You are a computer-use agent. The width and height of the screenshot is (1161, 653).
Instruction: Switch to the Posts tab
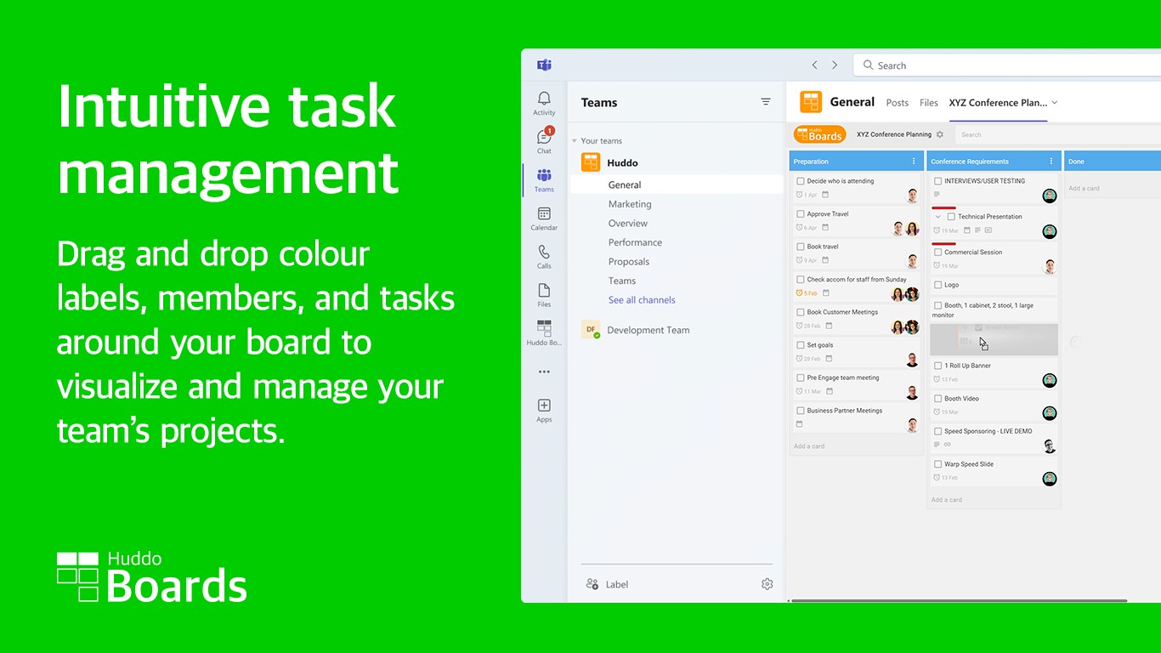898,102
